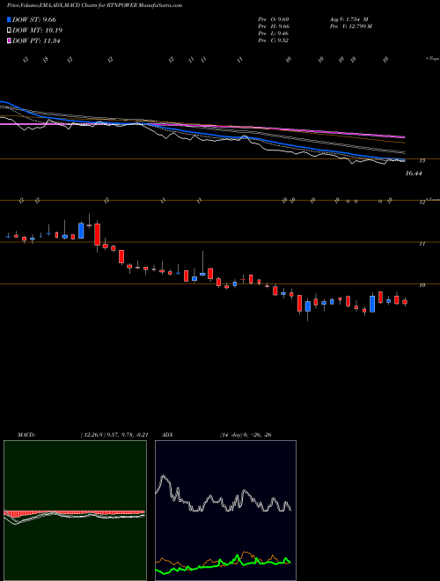
Task: Click the price axis label 13
Action: pyautogui.click(x=422, y=161)
